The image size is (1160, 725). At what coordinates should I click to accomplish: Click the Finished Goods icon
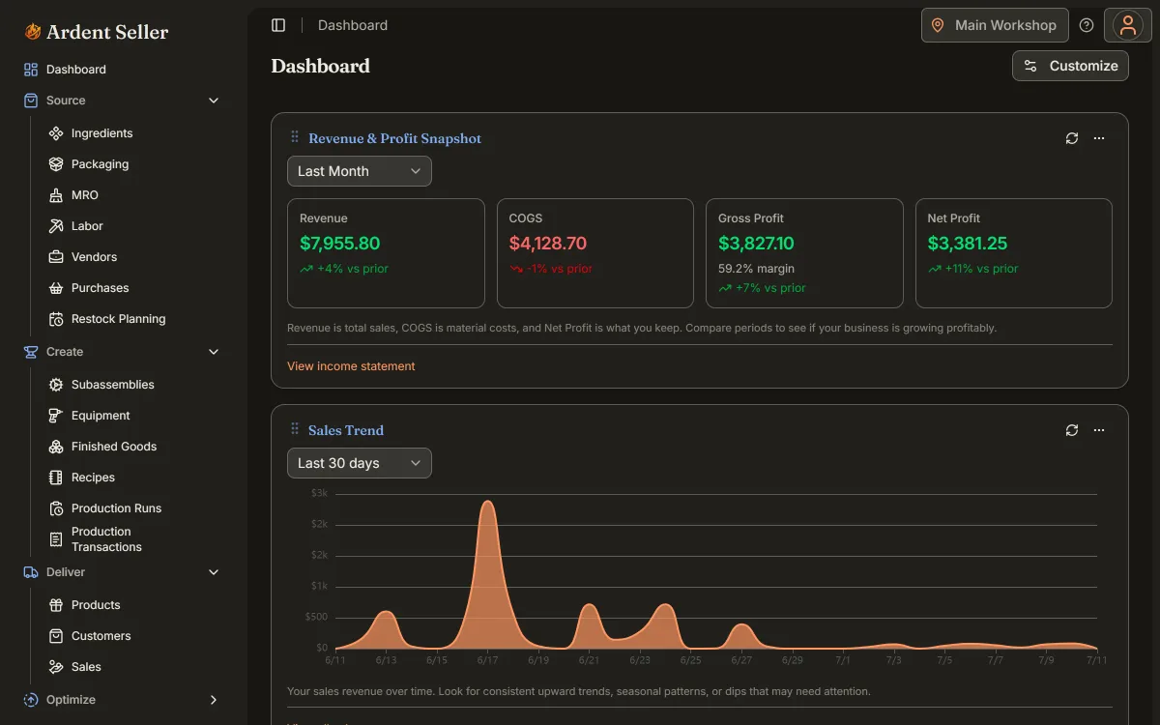(x=56, y=447)
